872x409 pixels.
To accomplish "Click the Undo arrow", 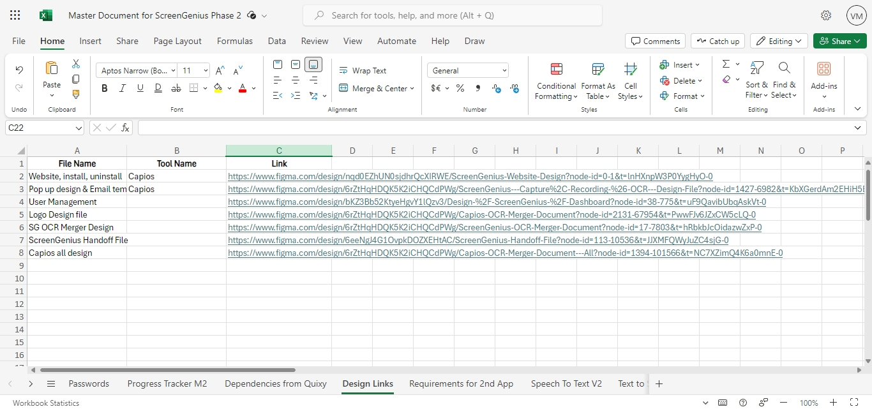I will [19, 70].
